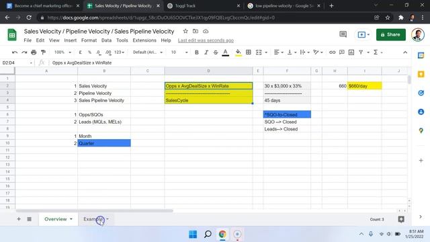Toggle strikethrough formatting
This screenshot has height=242, width=430.
click(x=216, y=52)
